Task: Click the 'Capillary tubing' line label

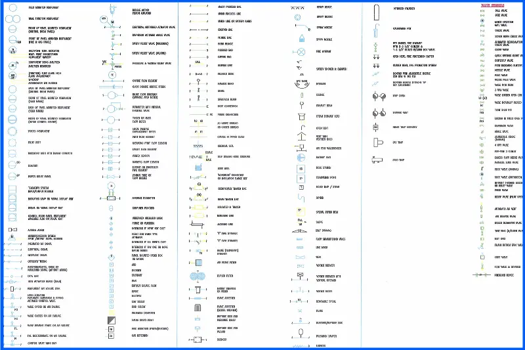Action: [x=37, y=261]
